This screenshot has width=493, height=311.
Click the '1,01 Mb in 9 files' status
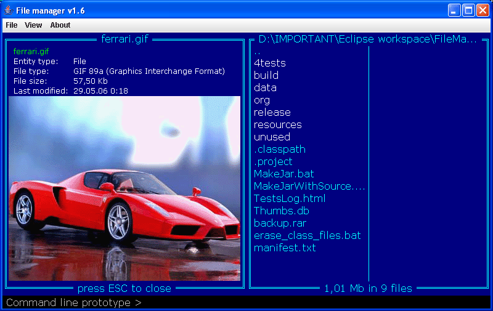pyautogui.click(x=368, y=288)
